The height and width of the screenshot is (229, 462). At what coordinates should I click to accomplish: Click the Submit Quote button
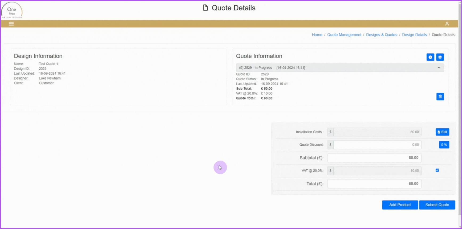[x=437, y=205]
